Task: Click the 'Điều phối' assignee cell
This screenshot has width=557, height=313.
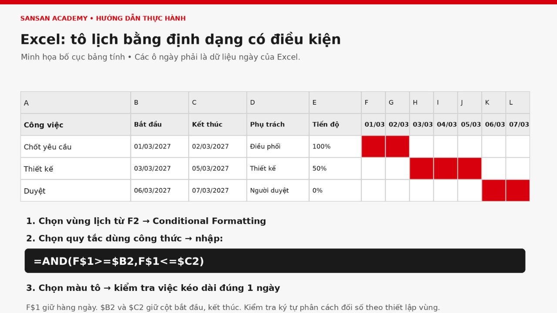Action: [x=278, y=147]
